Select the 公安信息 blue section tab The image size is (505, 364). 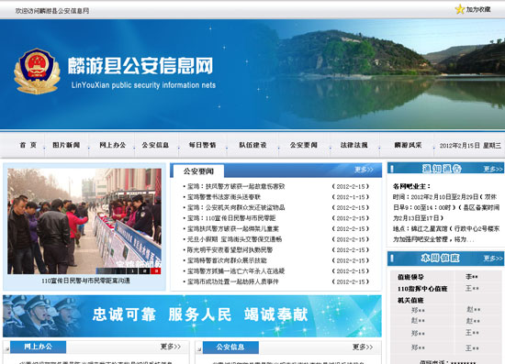pyautogui.click(x=230, y=347)
